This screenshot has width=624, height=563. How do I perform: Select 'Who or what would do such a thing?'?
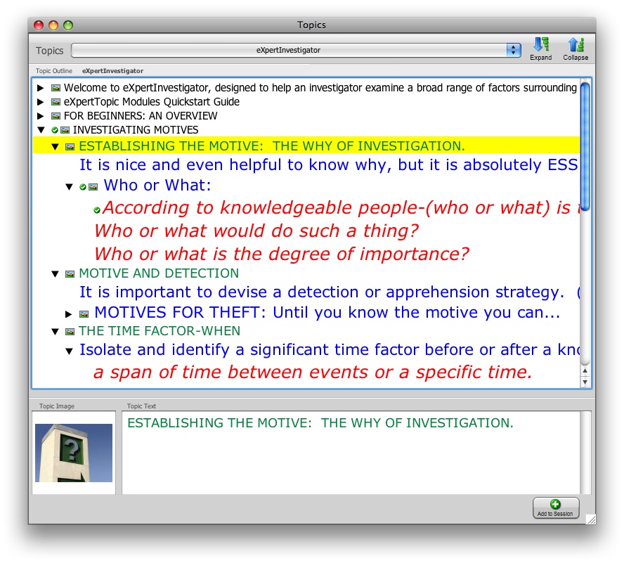coord(256,231)
